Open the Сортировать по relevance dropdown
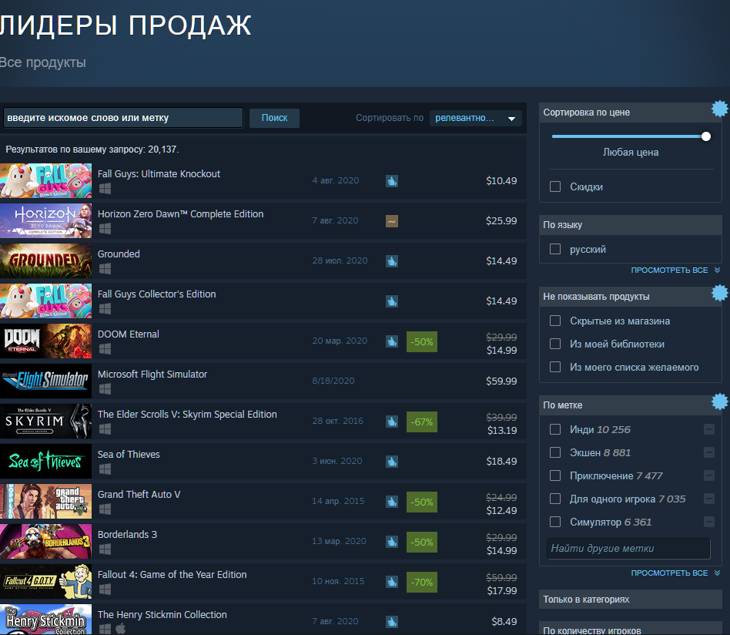Image resolution: width=730 pixels, height=635 pixels. click(x=475, y=119)
